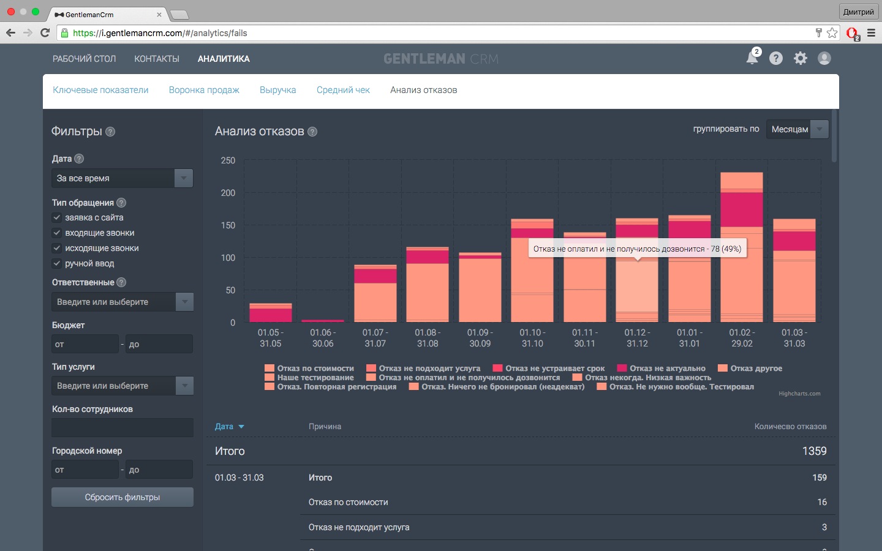
Task: Open the user profile avatar icon
Action: (824, 58)
